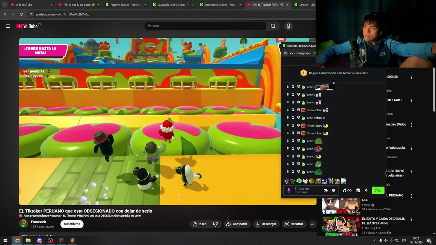Open options for 'x Valenzuela' video

coord(411,148)
